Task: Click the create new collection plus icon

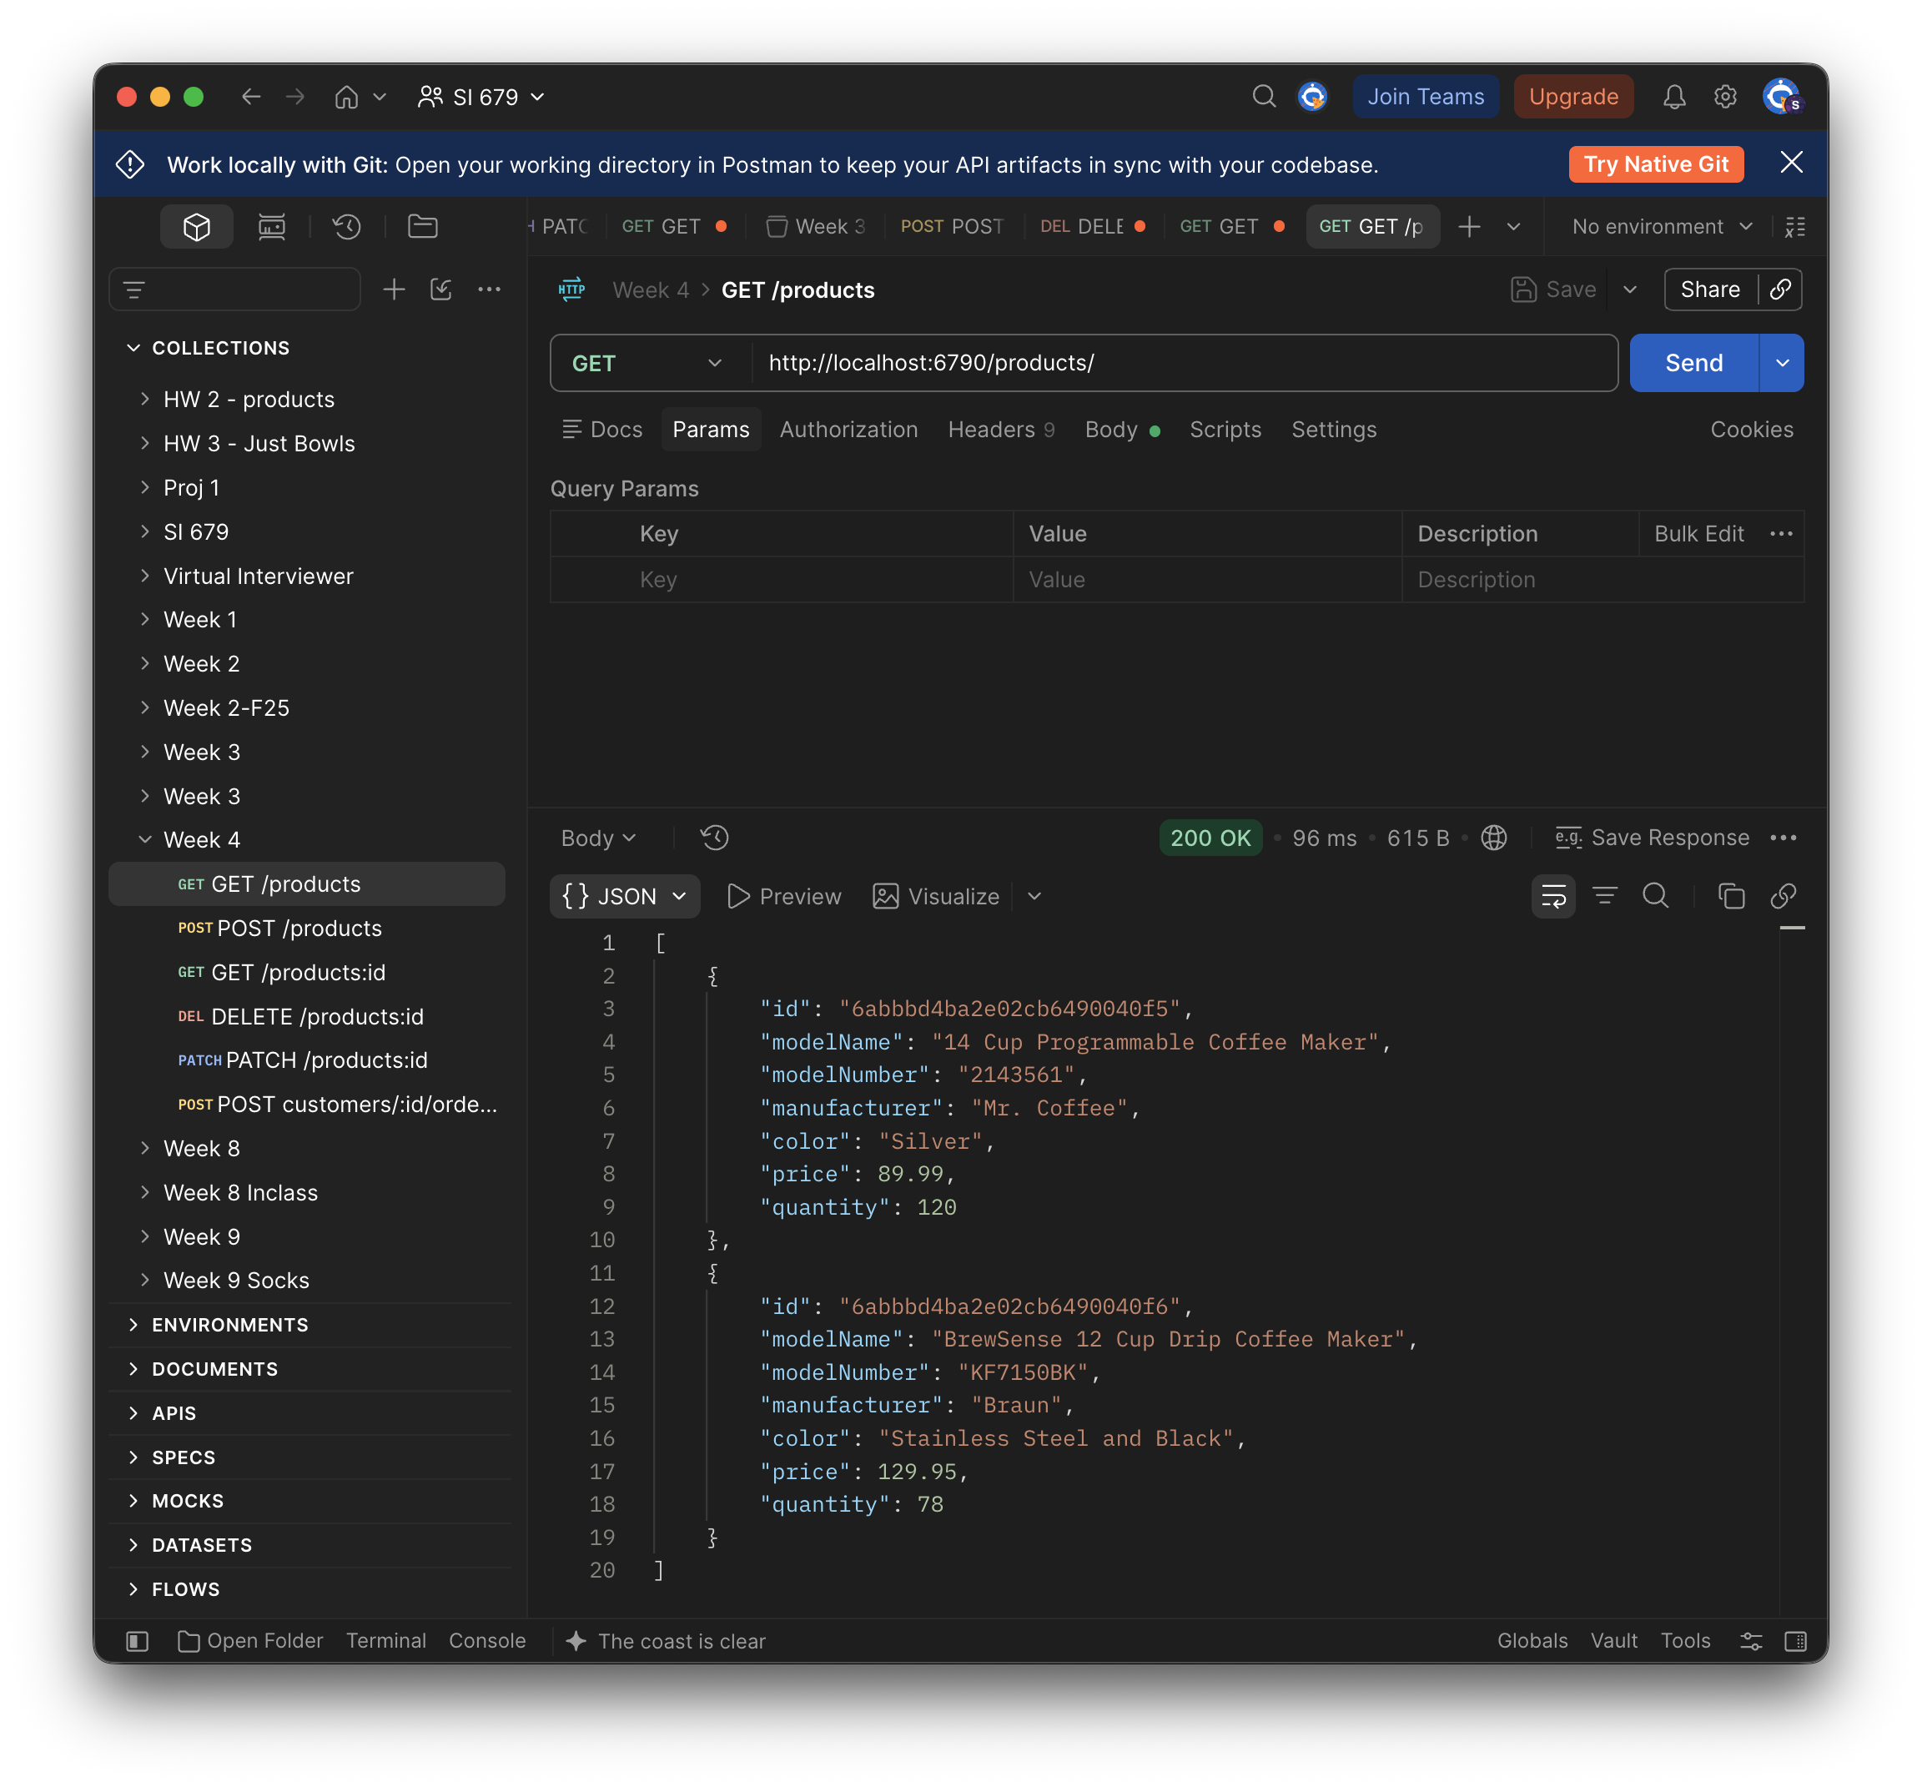Action: [394, 289]
